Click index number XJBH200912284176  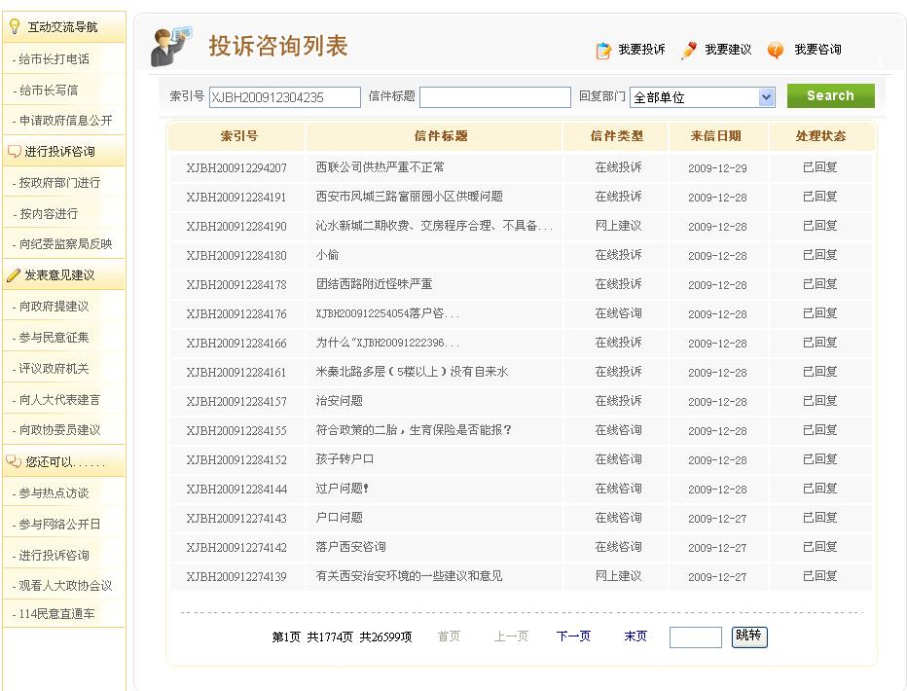236,314
